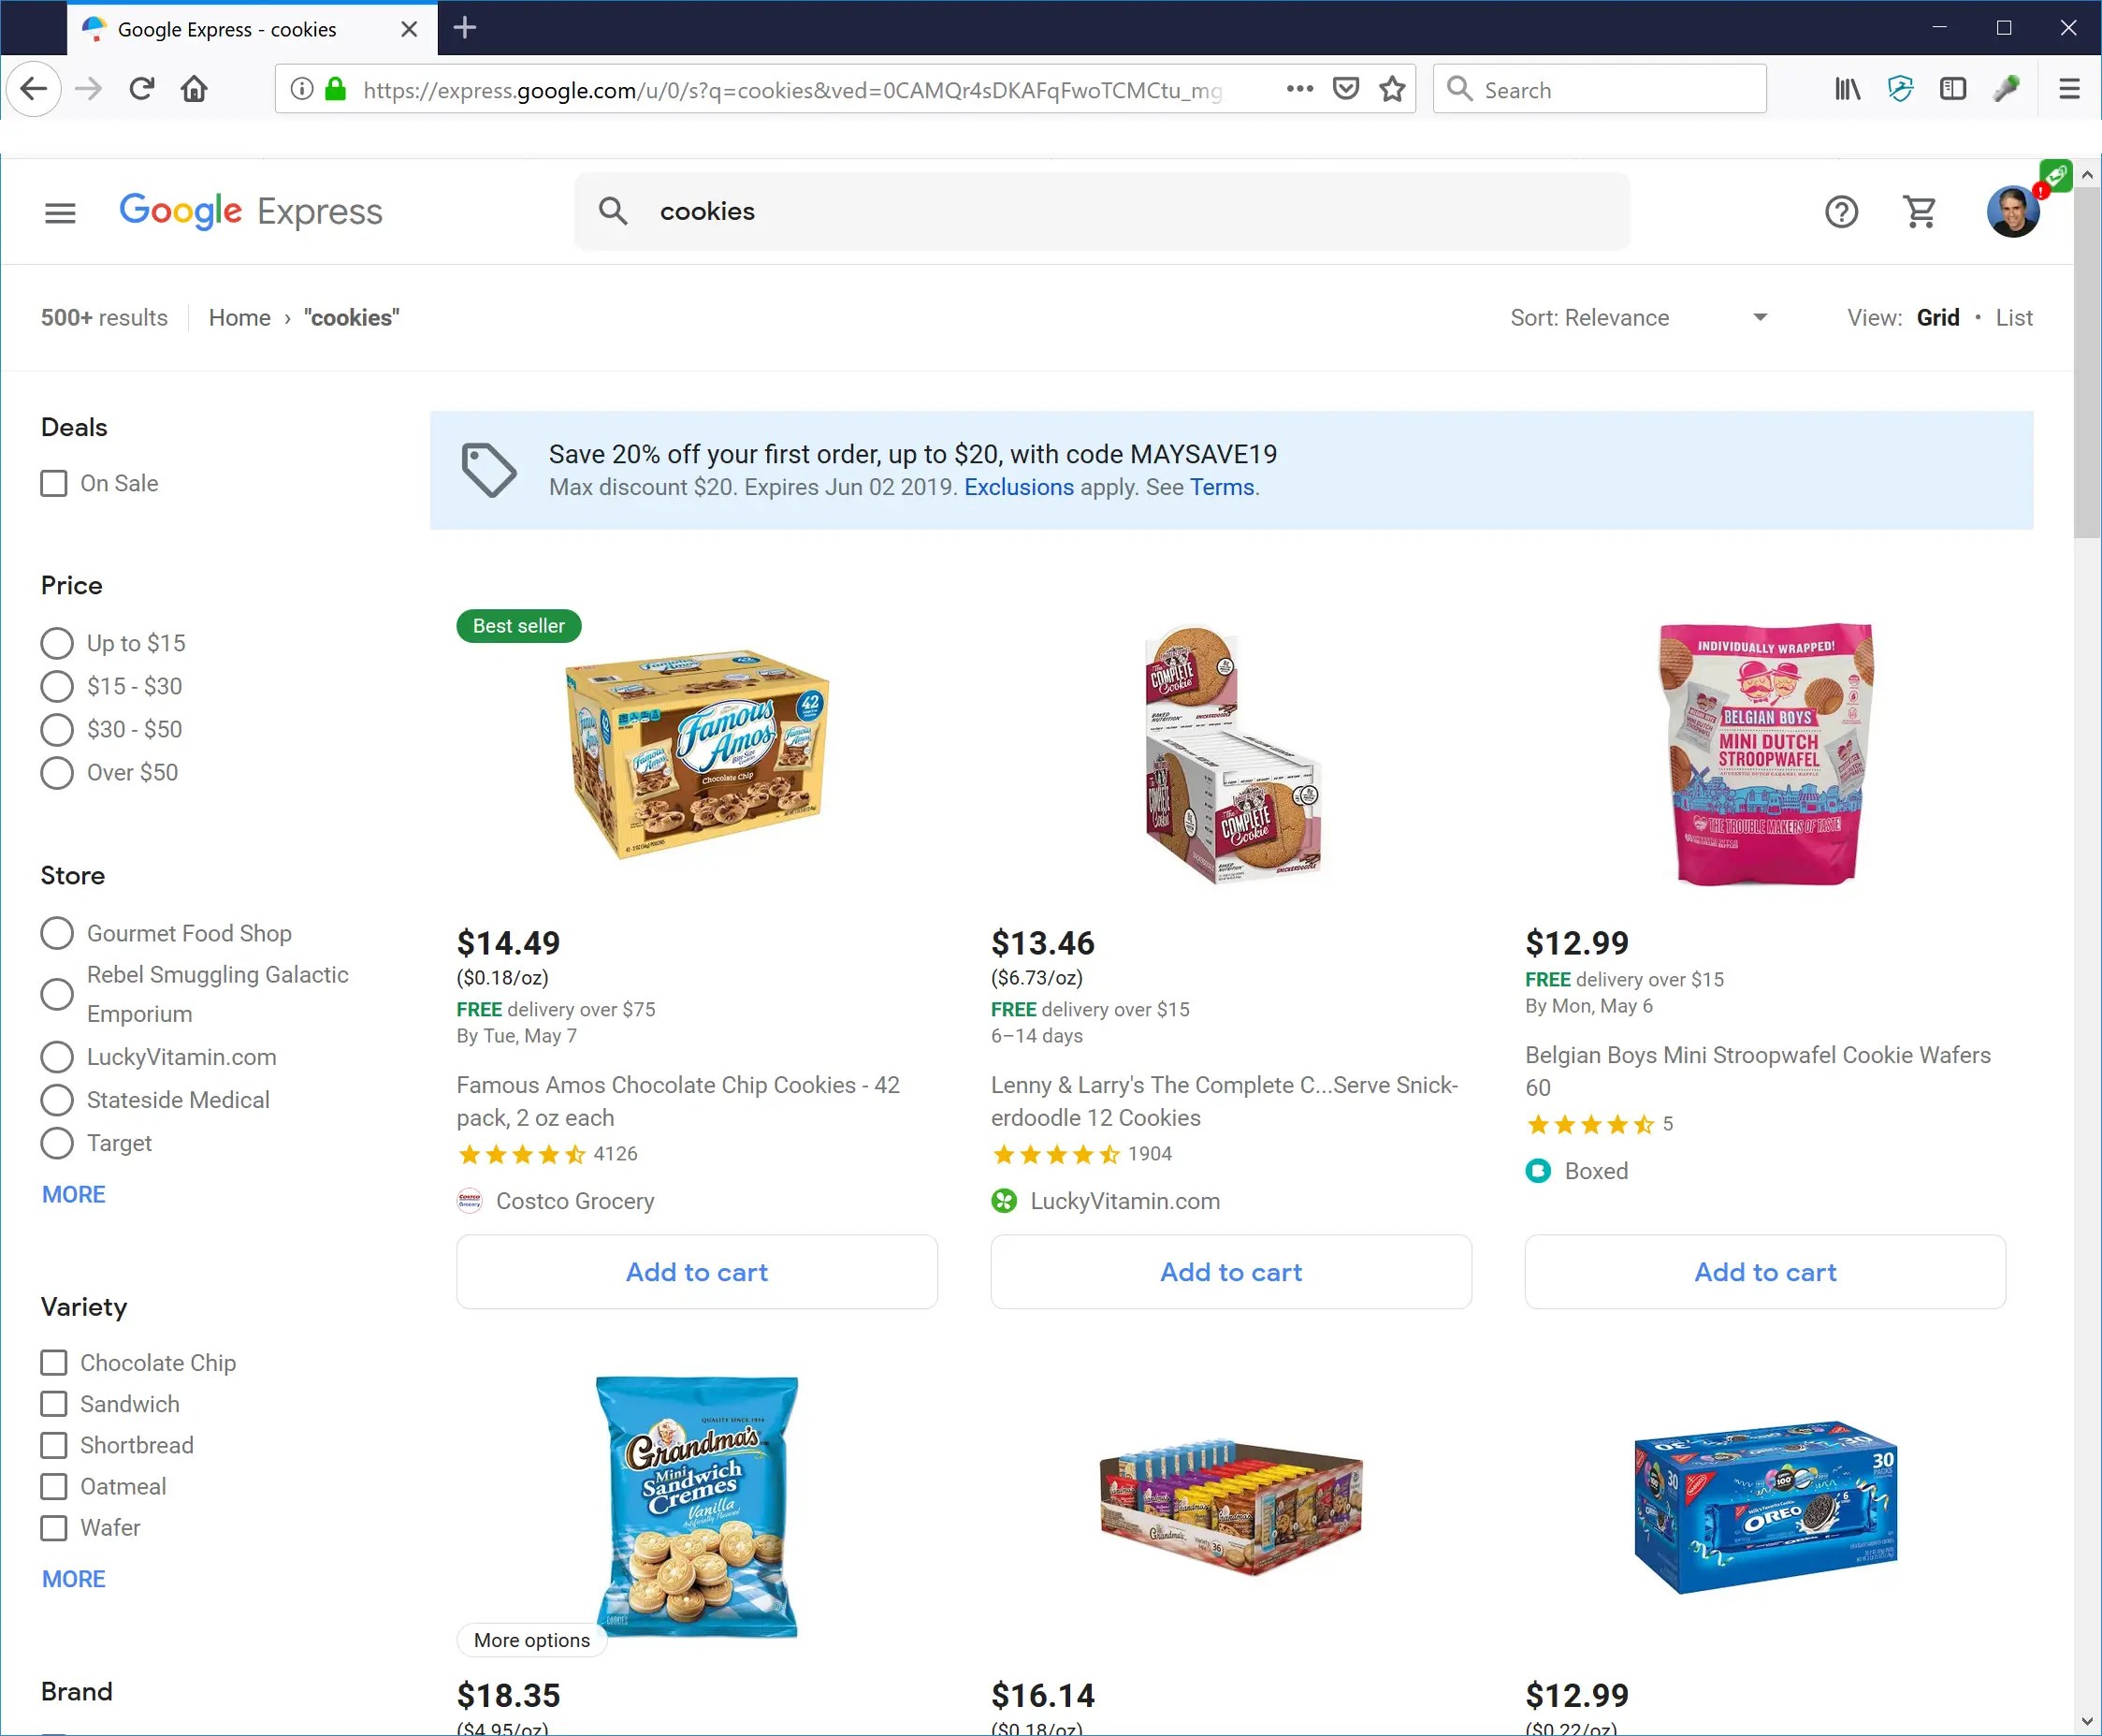Expand MORE under the Store section
This screenshot has width=2102, height=1736.
click(73, 1193)
